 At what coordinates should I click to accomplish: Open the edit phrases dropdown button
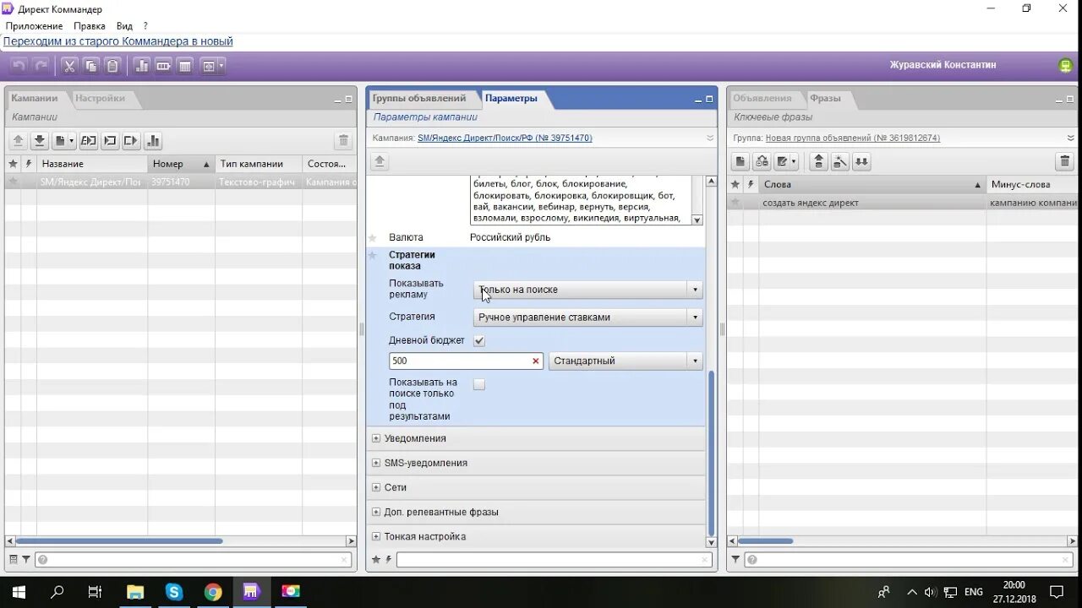point(786,161)
